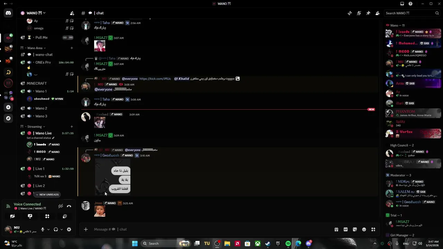
Task: Toggle noise suppression in voice panel
Action: pos(61,206)
